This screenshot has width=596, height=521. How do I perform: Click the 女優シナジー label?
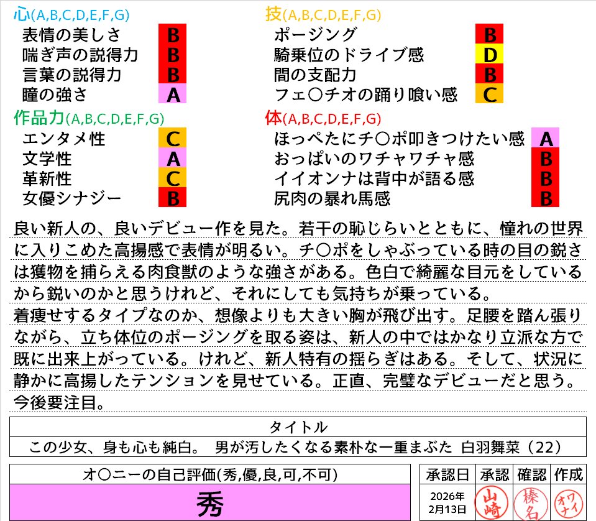coord(72,198)
